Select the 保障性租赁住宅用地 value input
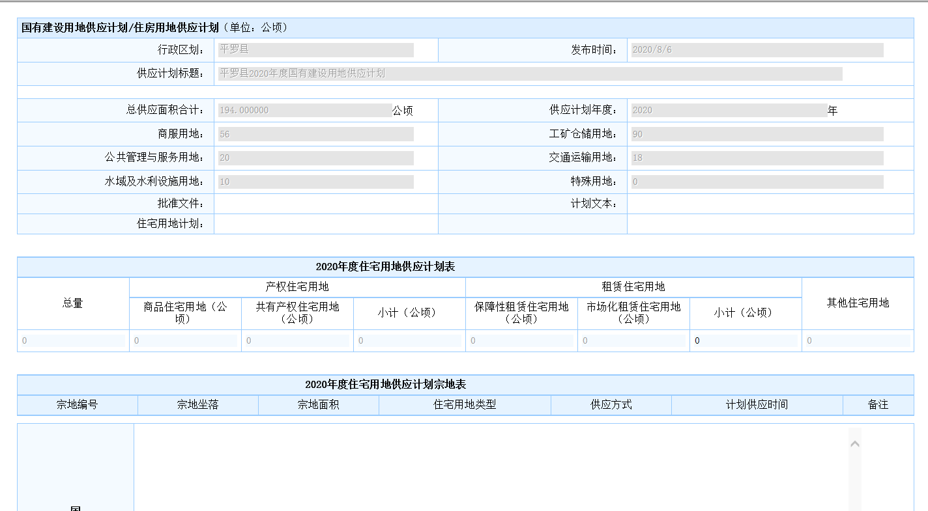Screen dimensions: 928x511 point(521,341)
